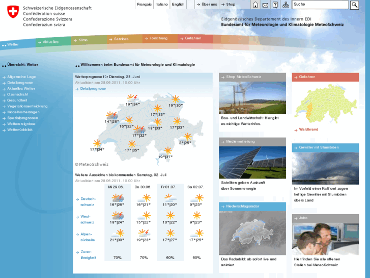Image resolution: width=370 pixels, height=278 pixels.
Task: Open the Jobs box header
Action: [325, 218]
